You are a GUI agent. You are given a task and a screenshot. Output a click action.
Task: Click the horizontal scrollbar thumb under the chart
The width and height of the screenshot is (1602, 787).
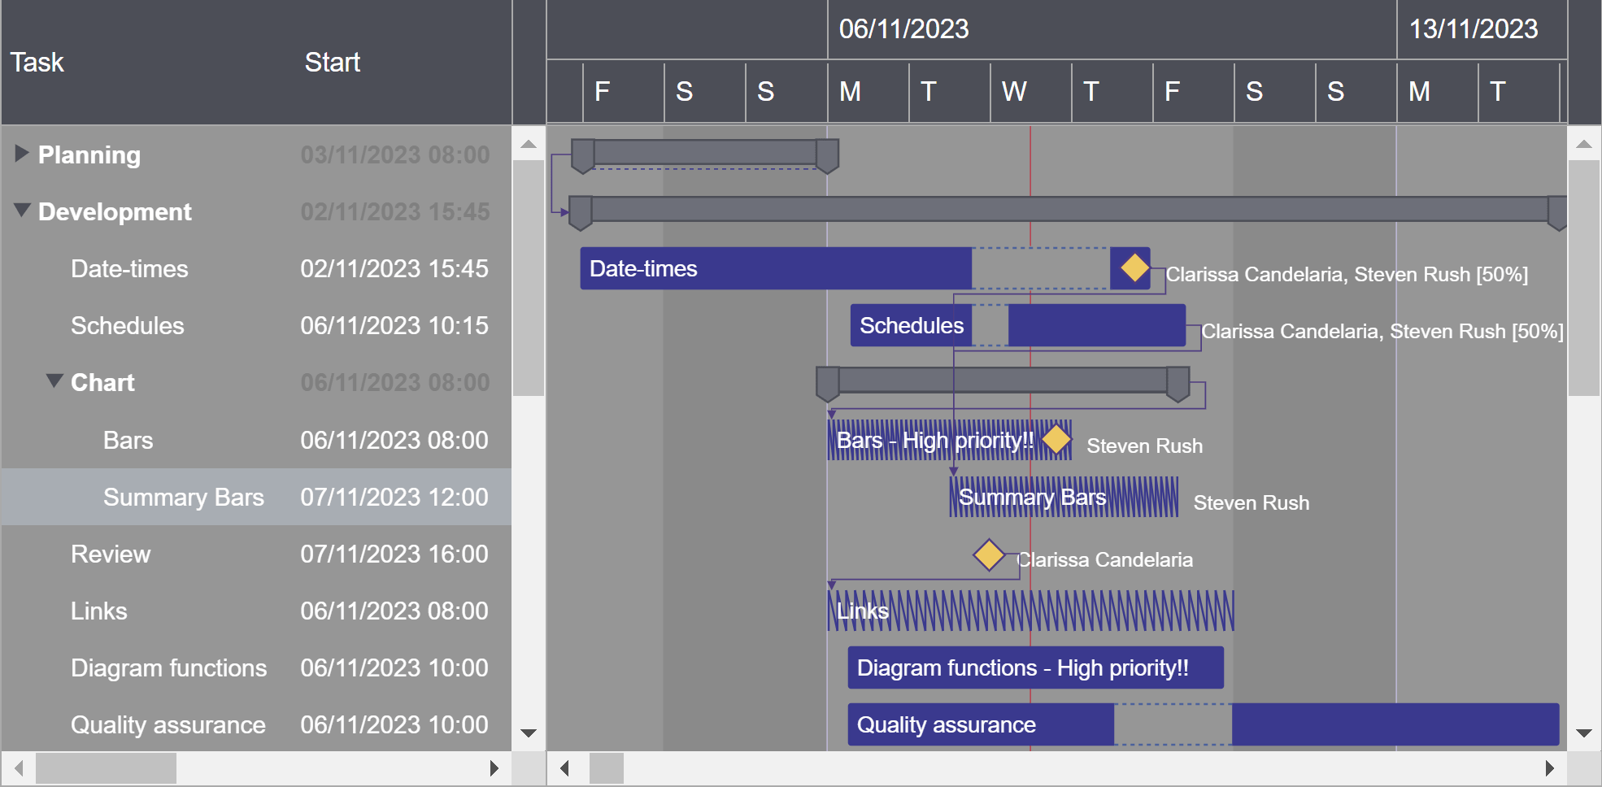(x=606, y=767)
